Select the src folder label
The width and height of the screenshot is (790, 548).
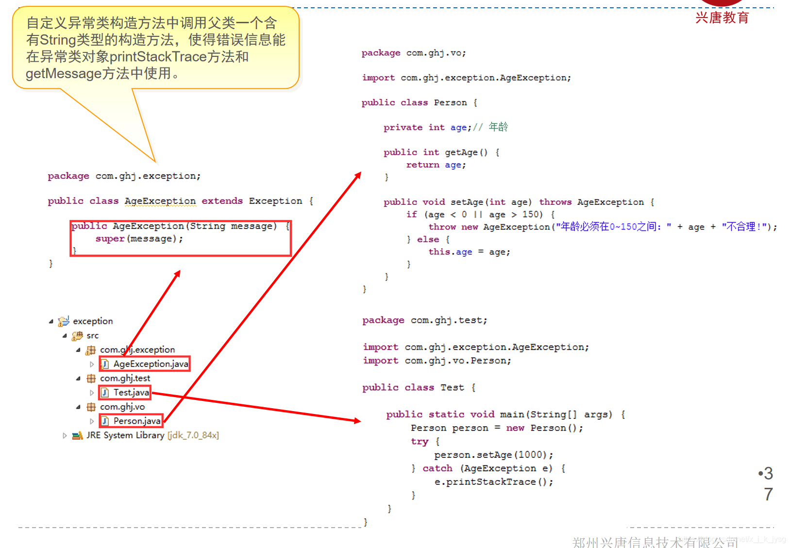(x=92, y=336)
